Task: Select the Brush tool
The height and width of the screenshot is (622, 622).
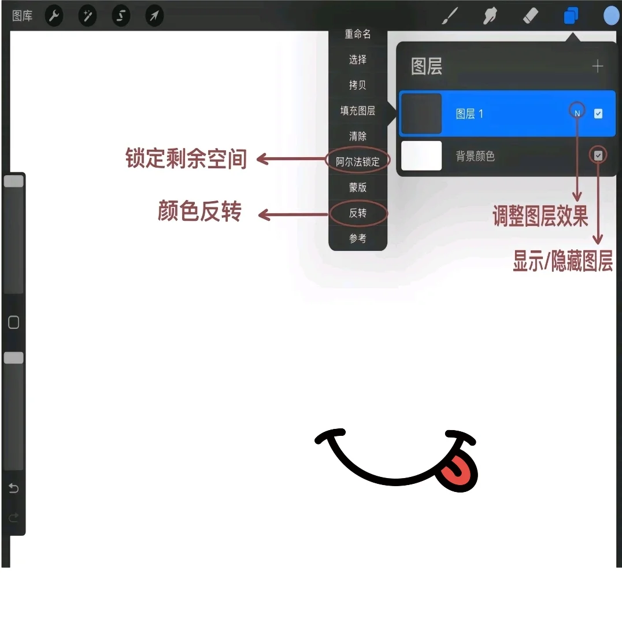Action: tap(450, 16)
